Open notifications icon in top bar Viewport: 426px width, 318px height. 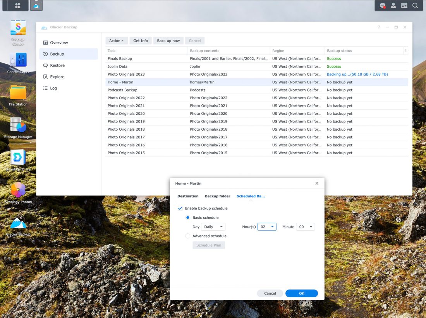point(383,5)
